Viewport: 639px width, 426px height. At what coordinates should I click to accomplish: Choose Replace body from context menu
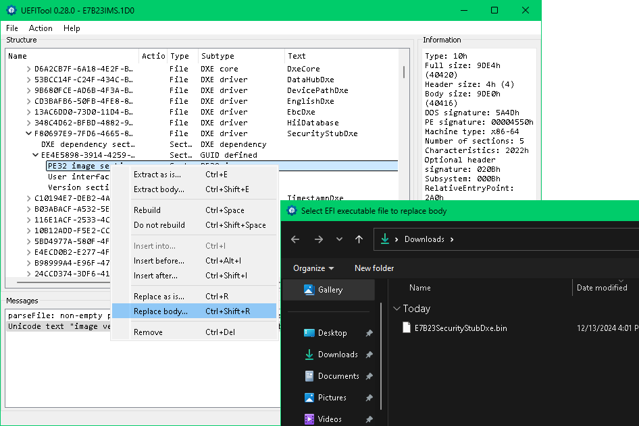pyautogui.click(x=195, y=311)
